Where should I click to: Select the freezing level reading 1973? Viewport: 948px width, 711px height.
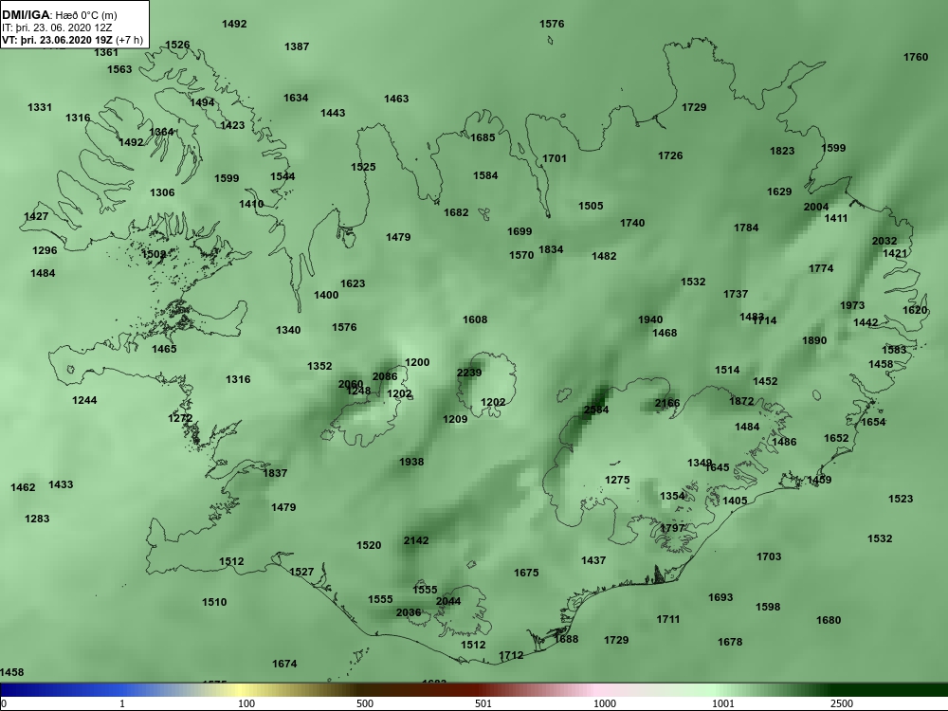(852, 305)
